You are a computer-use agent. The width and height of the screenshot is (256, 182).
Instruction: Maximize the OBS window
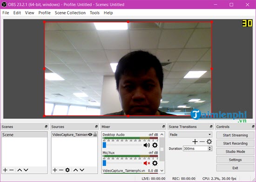[231, 5]
